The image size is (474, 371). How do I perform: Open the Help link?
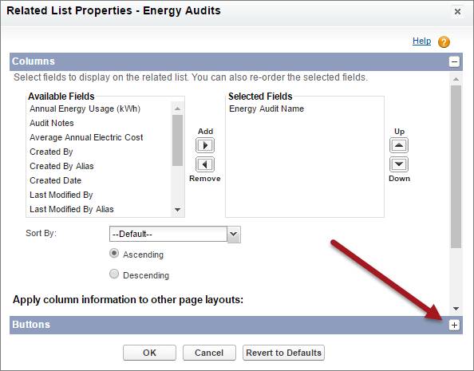pos(421,41)
